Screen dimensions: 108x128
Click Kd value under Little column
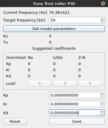click(x=54, y=76)
